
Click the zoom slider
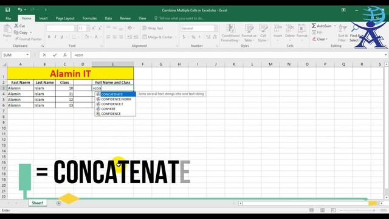pos(357,210)
